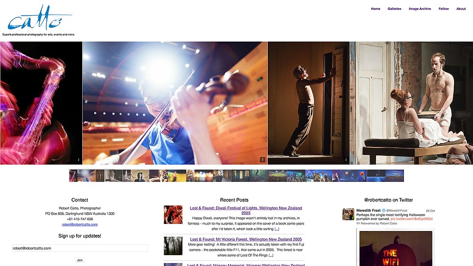Click Meredith Frost's verified badge
This screenshot has height=266, width=473.
[x=384, y=211]
